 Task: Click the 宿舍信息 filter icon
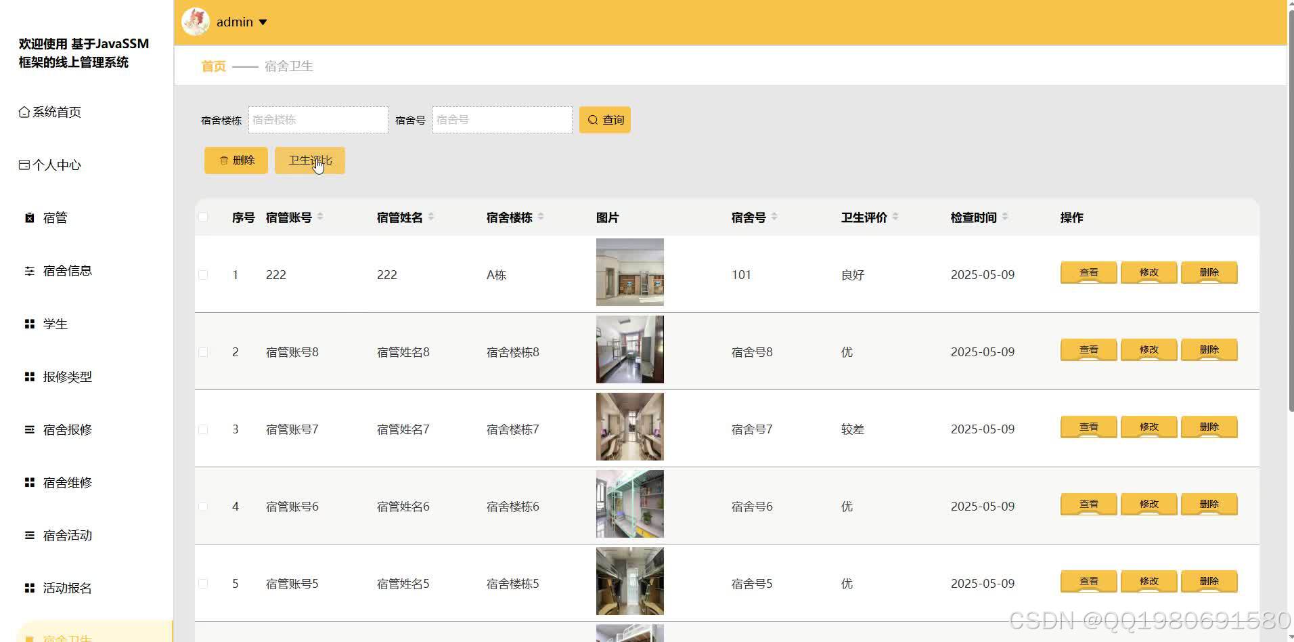(29, 270)
